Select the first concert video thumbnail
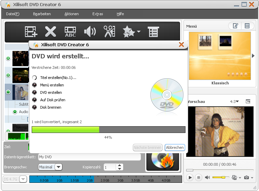Screen dimensions: 259x191 [21, 58]
